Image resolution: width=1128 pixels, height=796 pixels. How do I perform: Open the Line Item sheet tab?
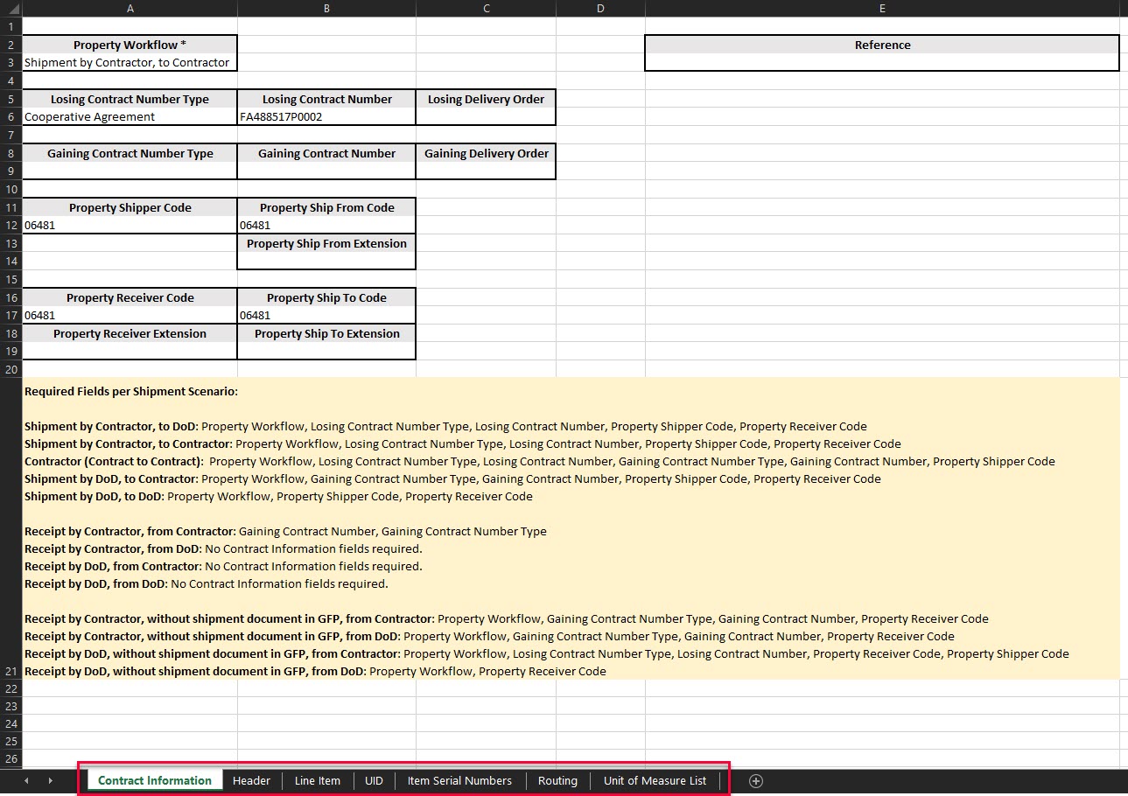tap(317, 780)
